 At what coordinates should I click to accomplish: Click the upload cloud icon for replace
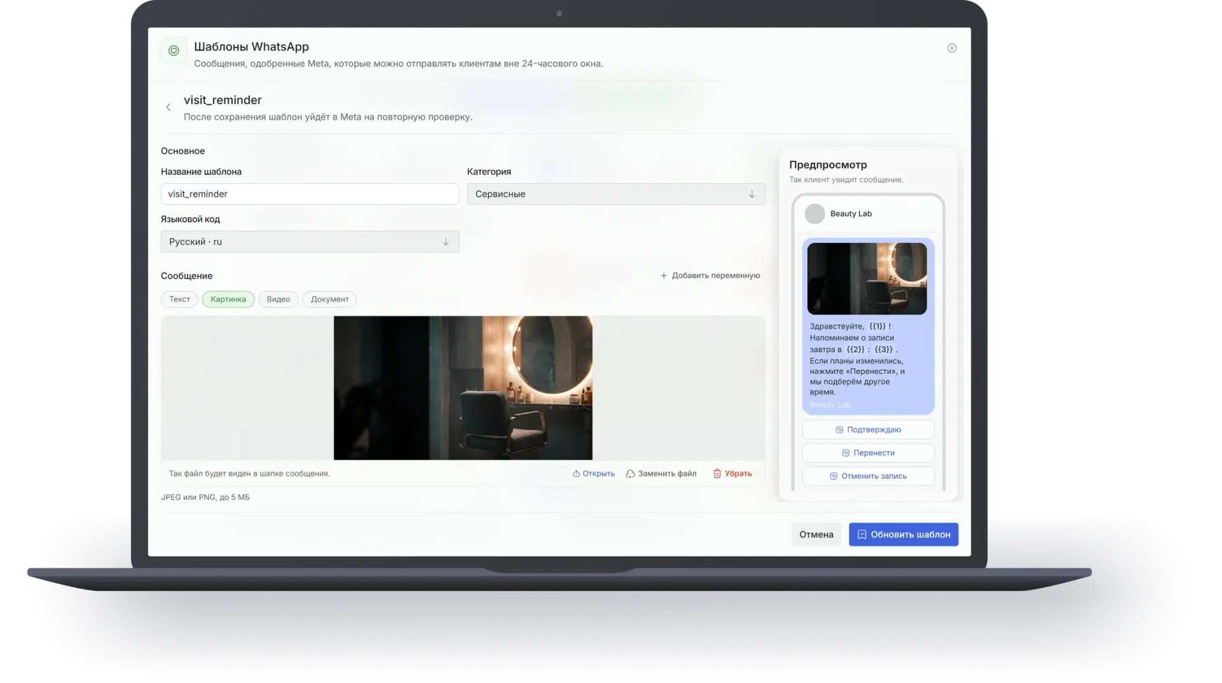tap(630, 474)
